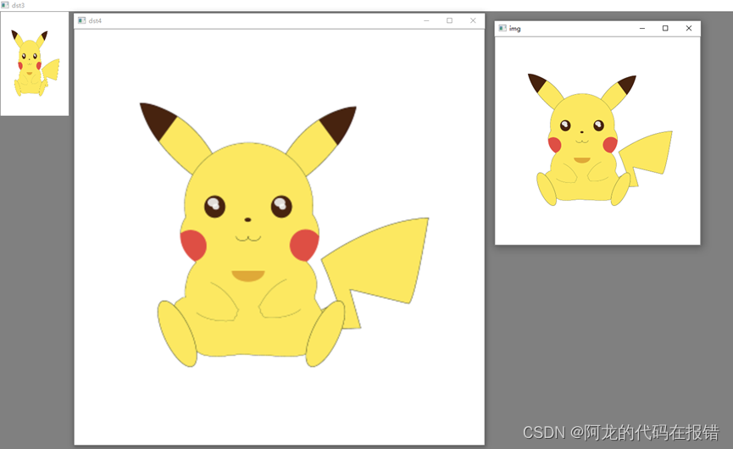Click the dst4 window title text

pyautogui.click(x=95, y=20)
